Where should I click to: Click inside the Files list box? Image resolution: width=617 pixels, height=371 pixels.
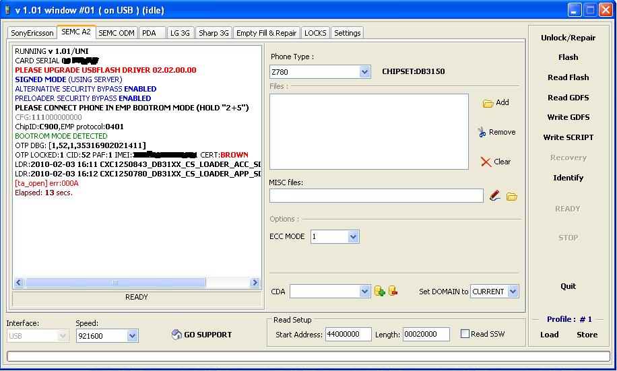click(x=368, y=131)
